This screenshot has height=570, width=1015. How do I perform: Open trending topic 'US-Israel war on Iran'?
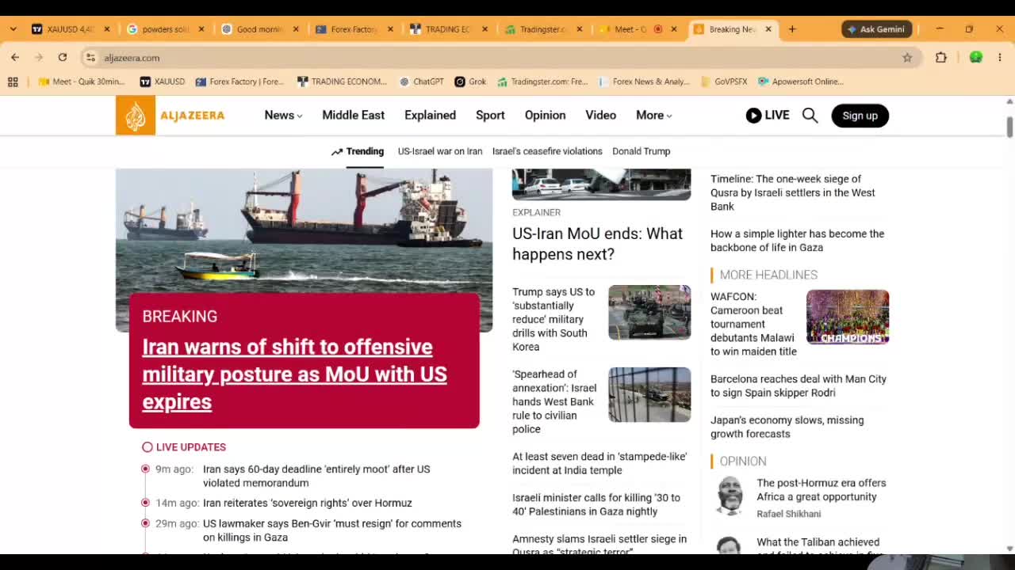point(440,151)
